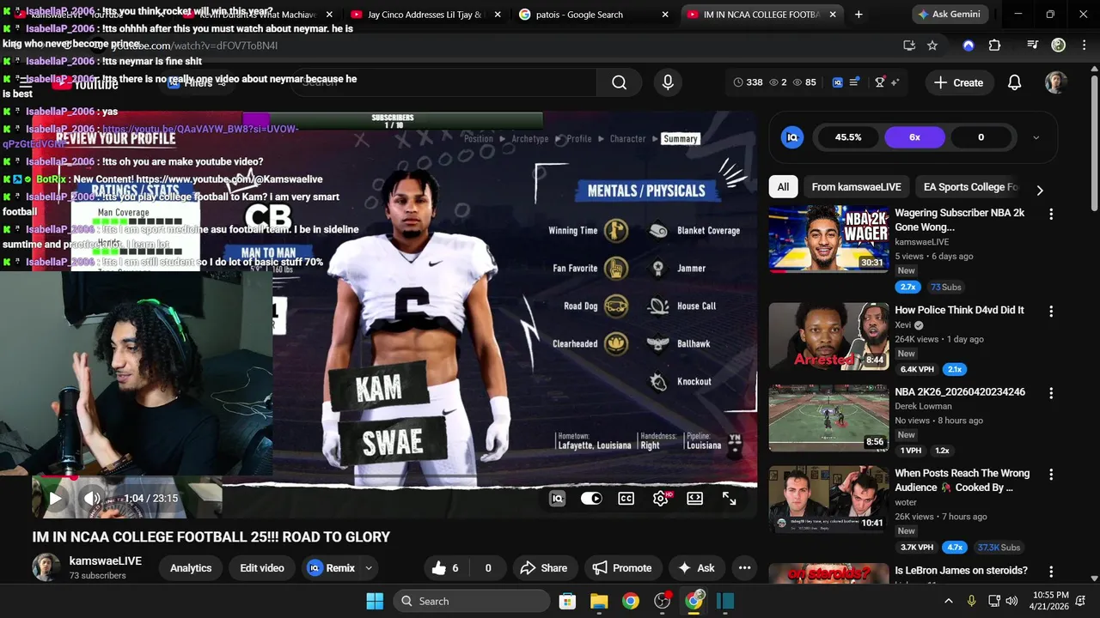
Task: Open the vidIQ checklist icon in header
Action: click(x=854, y=82)
